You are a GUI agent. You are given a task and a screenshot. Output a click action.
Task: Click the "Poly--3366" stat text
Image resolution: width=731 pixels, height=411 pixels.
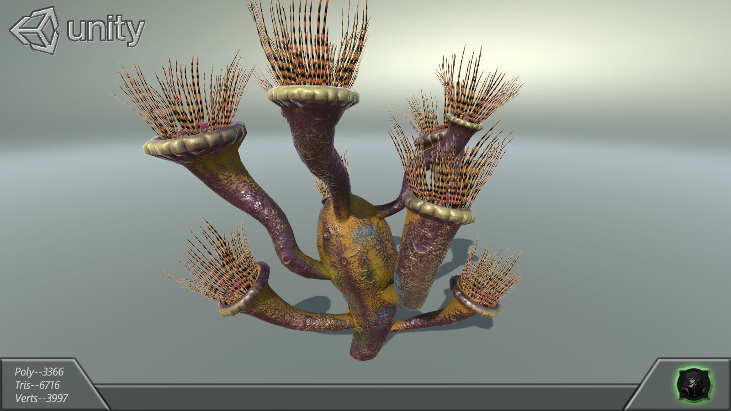(x=39, y=372)
